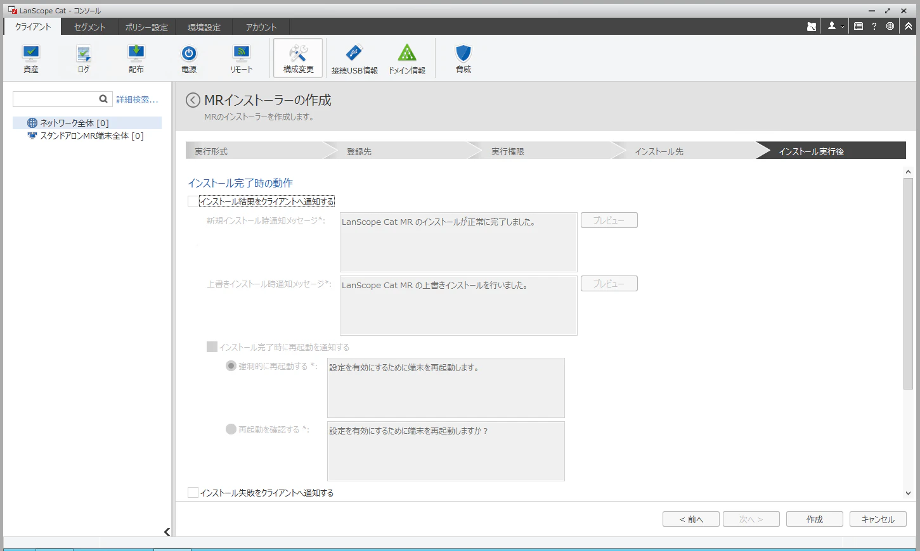Click the user account silhouette icon
The width and height of the screenshot is (920, 551).
coord(832,26)
